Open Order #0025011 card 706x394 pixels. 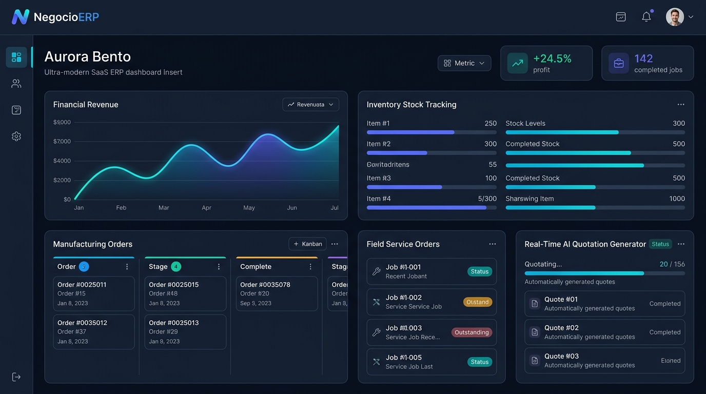[94, 294]
